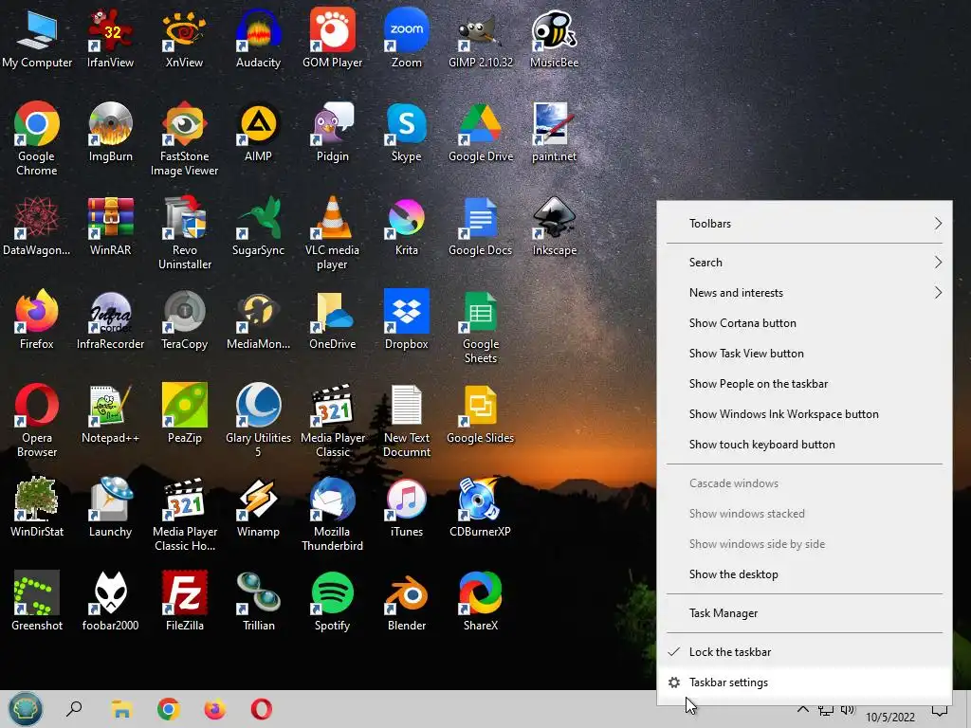Launch Opera from the taskbar
The width and height of the screenshot is (971, 728).
262,709
